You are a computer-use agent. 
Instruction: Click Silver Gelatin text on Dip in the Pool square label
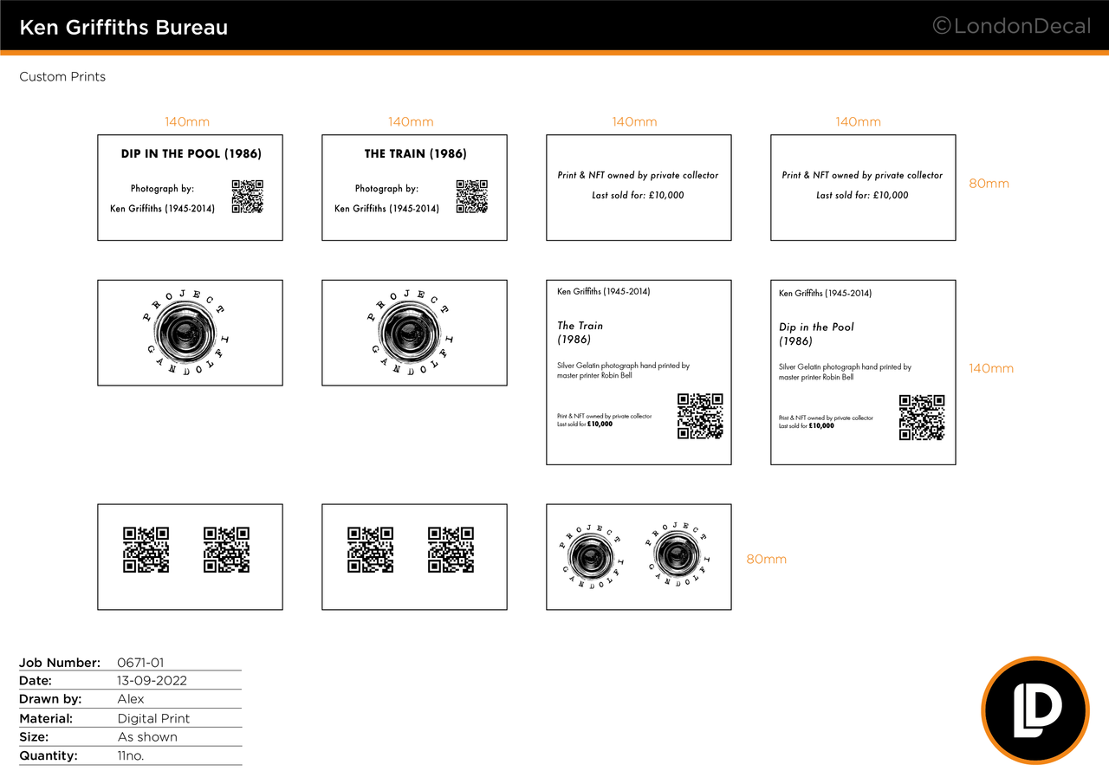(x=845, y=373)
